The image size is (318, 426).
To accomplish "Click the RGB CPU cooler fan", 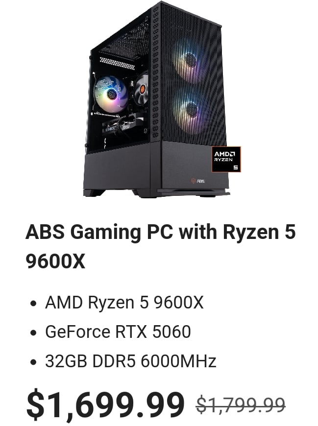I will (x=111, y=94).
